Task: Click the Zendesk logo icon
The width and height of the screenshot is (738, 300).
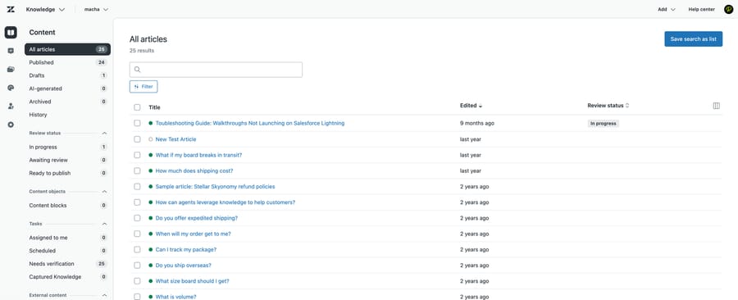Action: pyautogui.click(x=11, y=9)
